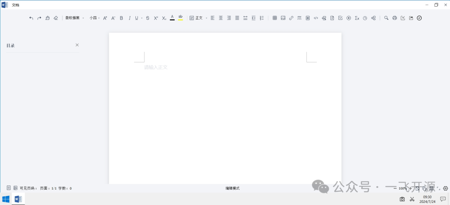
Task: Expand the 小四 font size dropdown
Action: 95,18
